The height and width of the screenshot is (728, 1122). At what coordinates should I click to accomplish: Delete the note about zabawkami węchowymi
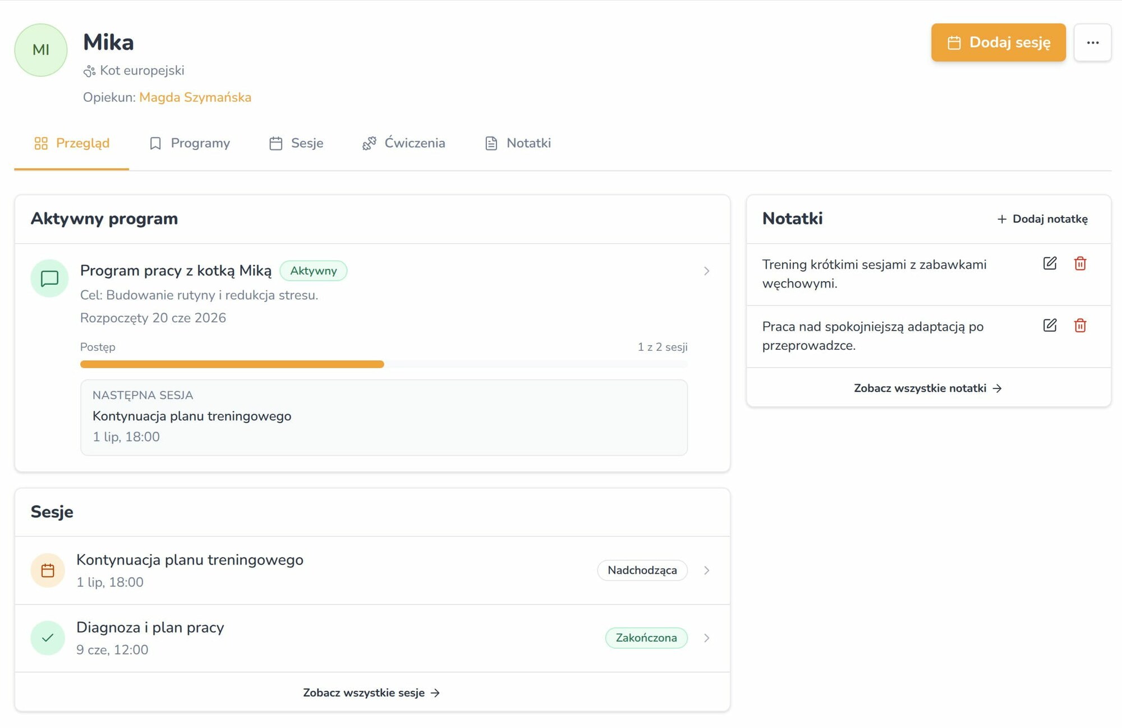pos(1080,263)
